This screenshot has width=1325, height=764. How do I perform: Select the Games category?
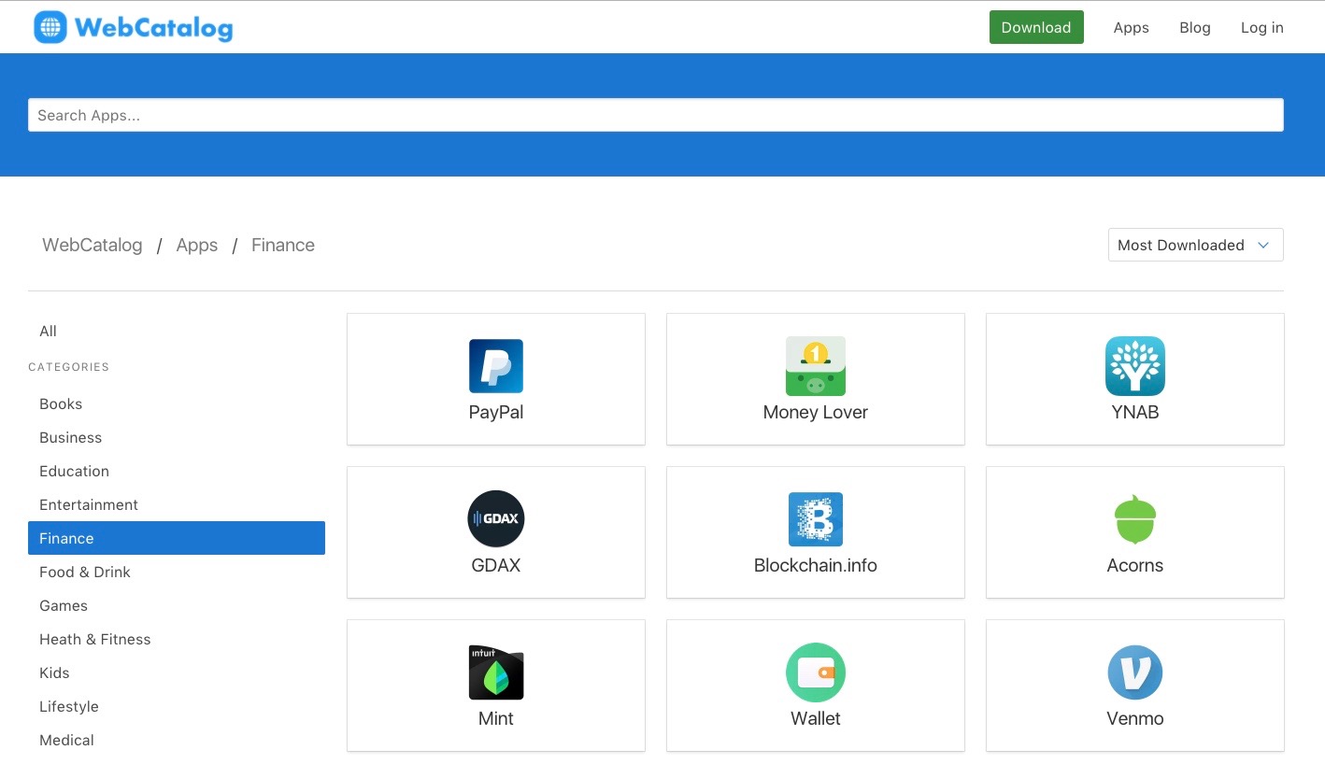click(x=177, y=605)
